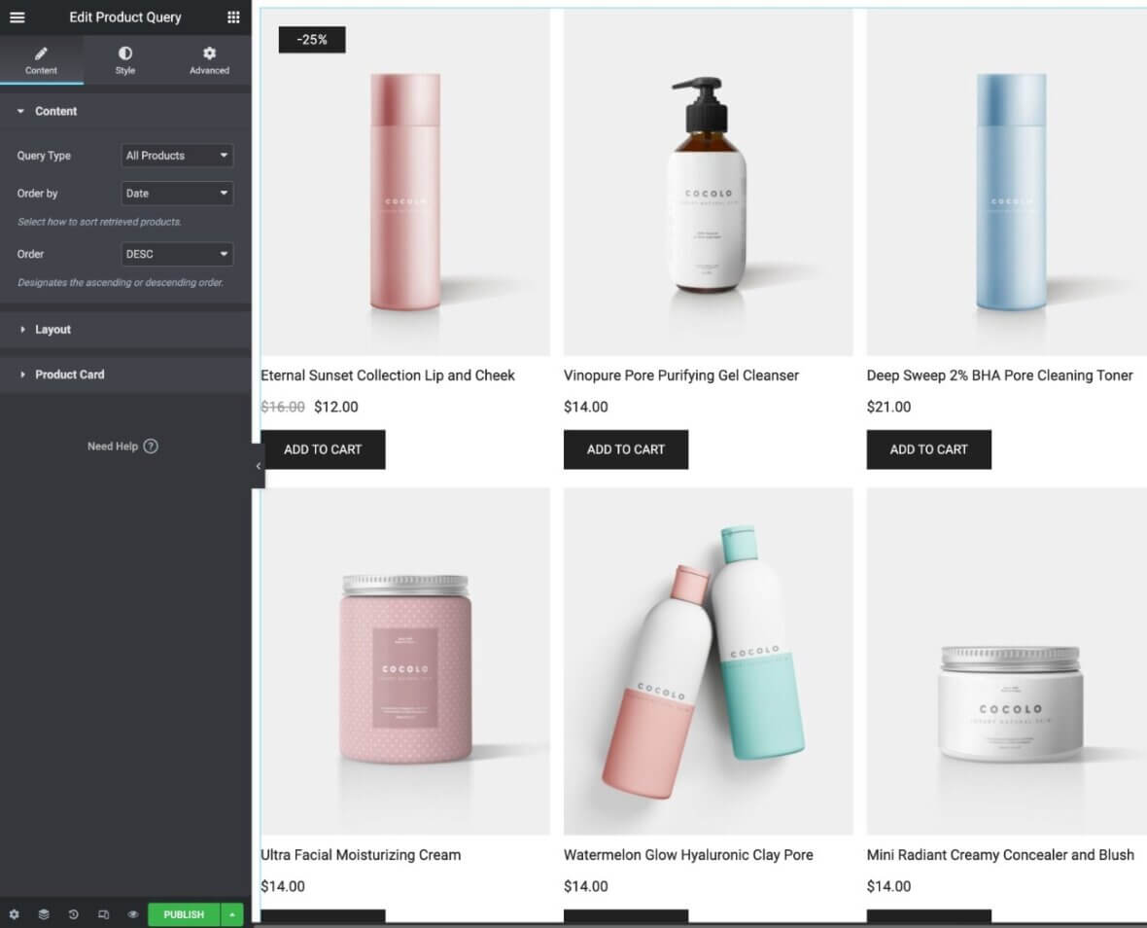The image size is (1147, 928).
Task: Open the History icon in bottom bar
Action: (74, 914)
